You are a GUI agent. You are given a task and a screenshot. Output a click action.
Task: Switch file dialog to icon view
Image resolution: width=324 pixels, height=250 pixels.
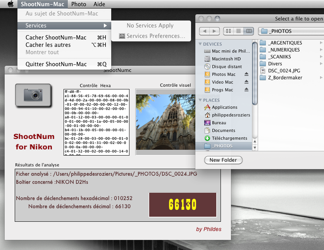click(x=228, y=31)
